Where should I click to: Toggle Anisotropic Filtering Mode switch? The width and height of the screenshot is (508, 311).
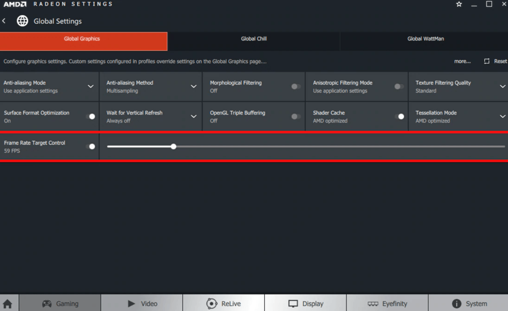[399, 86]
